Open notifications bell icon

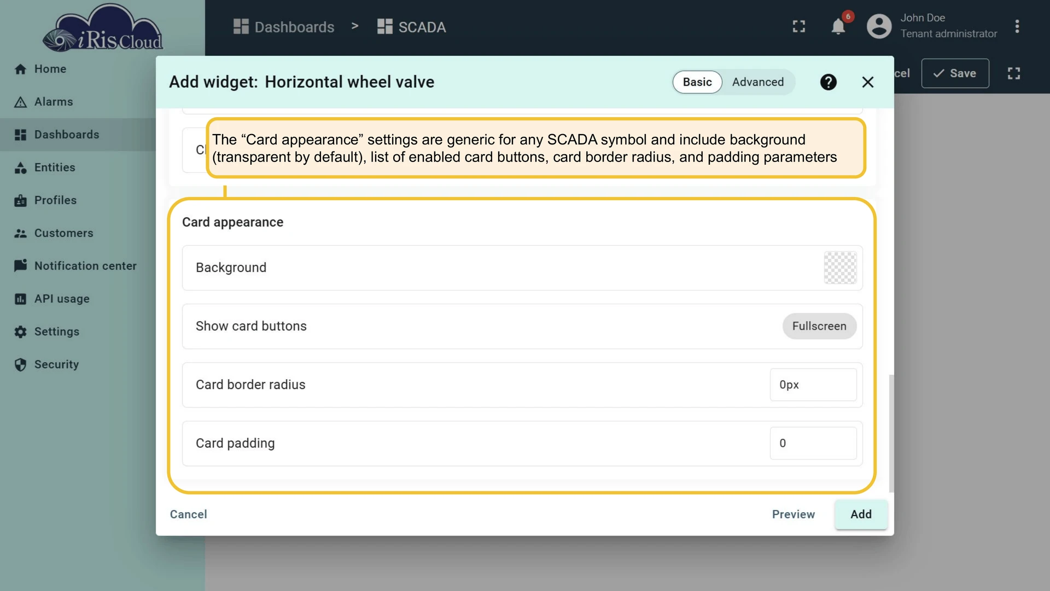(838, 26)
